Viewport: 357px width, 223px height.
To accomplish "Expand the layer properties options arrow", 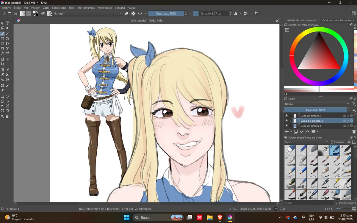I will click(318, 131).
